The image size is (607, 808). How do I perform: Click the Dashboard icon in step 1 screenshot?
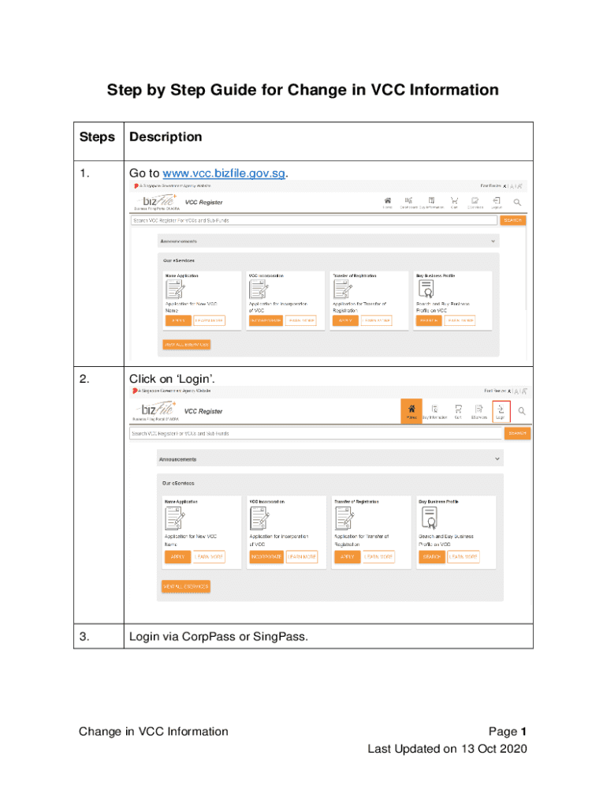tap(409, 202)
